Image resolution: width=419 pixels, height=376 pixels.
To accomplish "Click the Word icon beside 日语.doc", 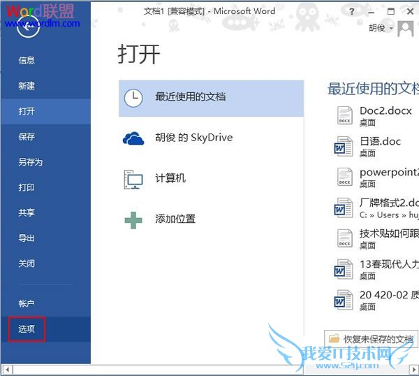I will click(344, 146).
